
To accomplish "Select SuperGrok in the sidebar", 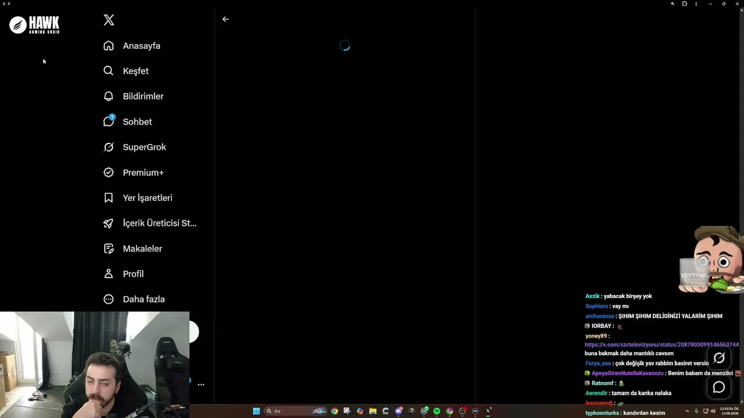I will click(x=144, y=147).
